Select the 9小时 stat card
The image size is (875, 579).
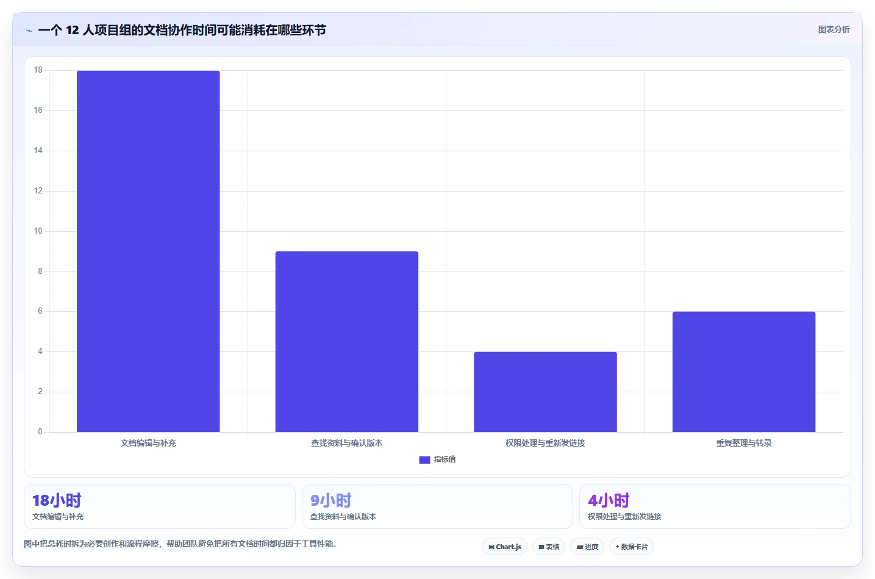(x=437, y=506)
